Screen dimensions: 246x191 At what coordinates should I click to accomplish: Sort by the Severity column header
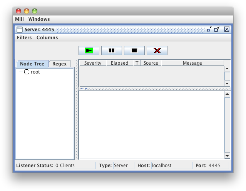(x=93, y=63)
